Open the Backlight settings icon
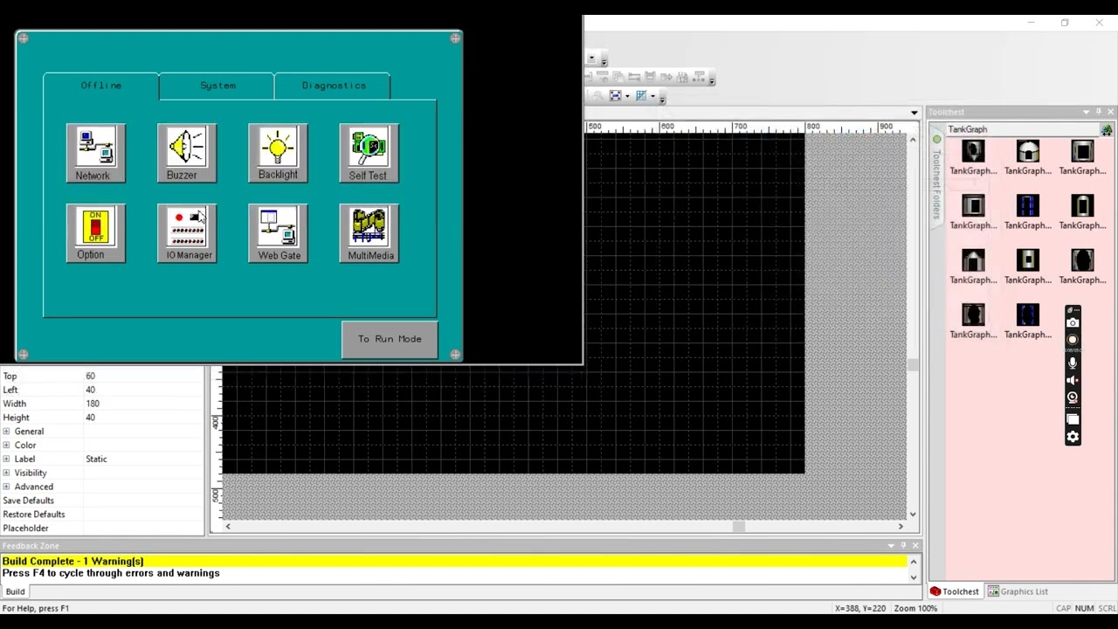Viewport: 1118px width, 629px height. click(x=277, y=153)
